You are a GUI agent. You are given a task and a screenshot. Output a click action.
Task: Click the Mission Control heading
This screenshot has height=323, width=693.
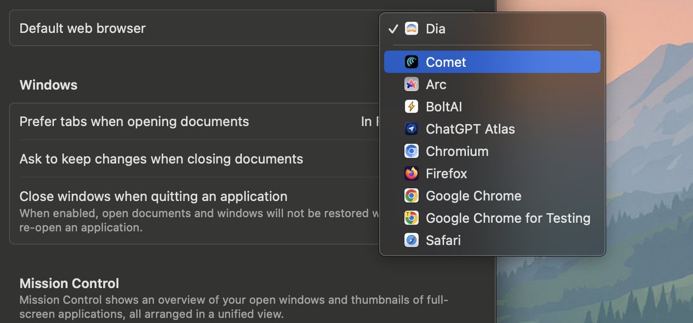(69, 283)
